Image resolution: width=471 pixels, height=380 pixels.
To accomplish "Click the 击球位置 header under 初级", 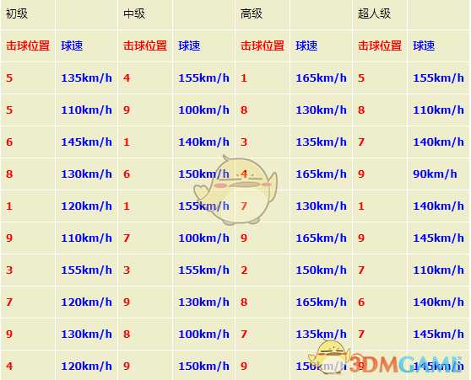I will (x=28, y=45).
